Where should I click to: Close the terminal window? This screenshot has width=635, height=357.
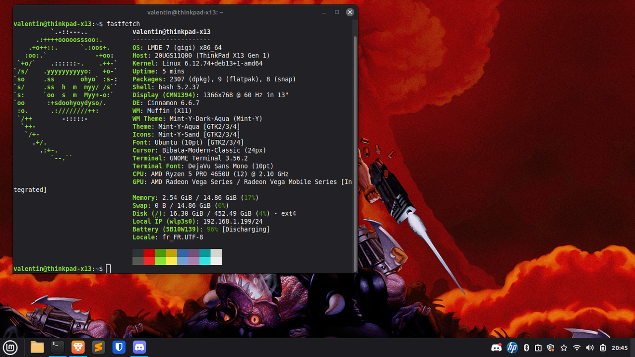click(x=350, y=12)
